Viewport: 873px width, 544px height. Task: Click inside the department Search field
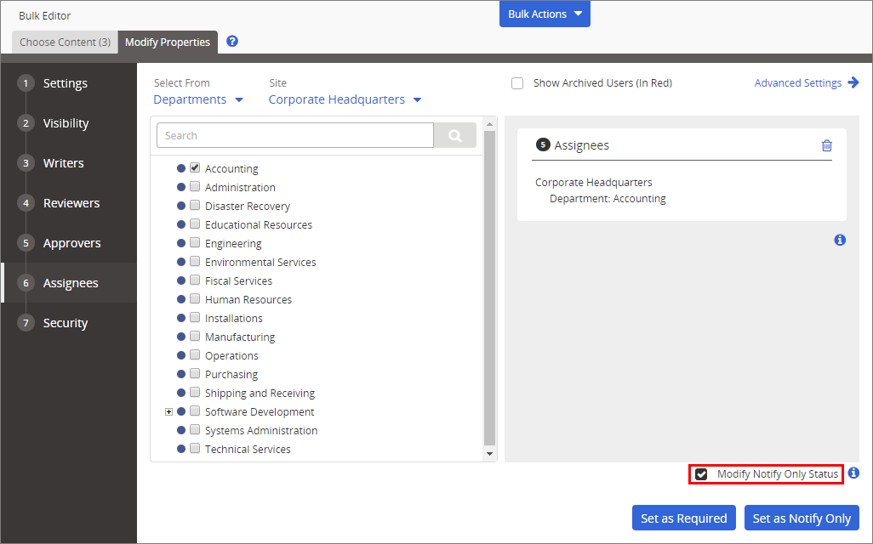(x=295, y=135)
